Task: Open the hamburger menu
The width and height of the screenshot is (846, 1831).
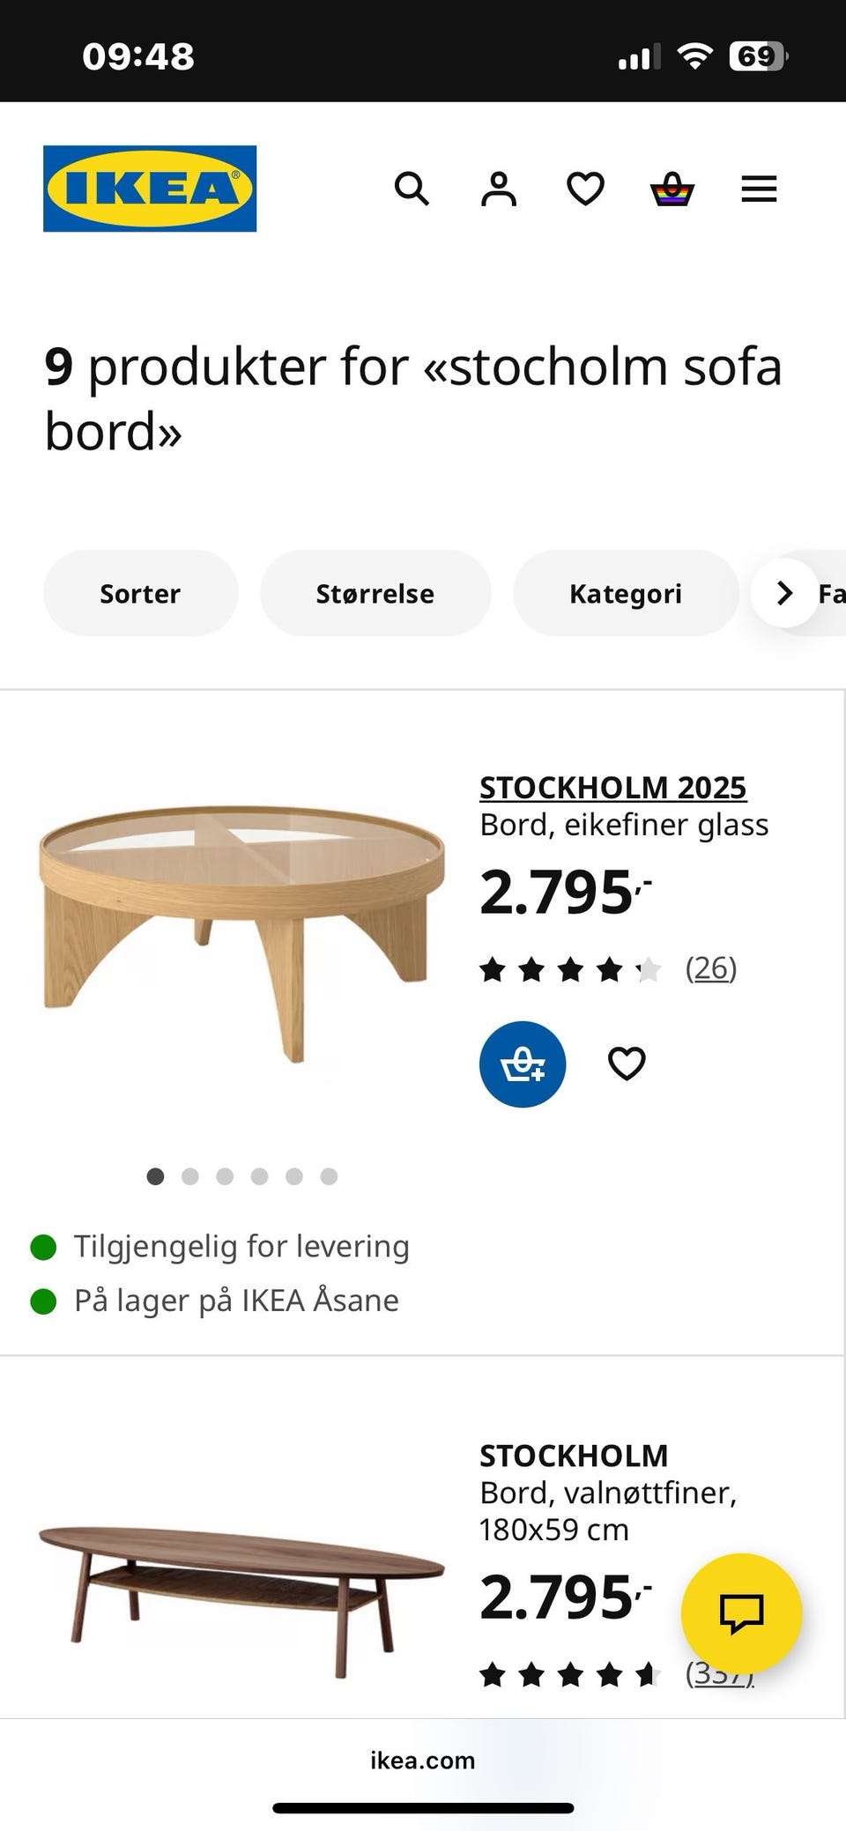Action: tap(759, 189)
